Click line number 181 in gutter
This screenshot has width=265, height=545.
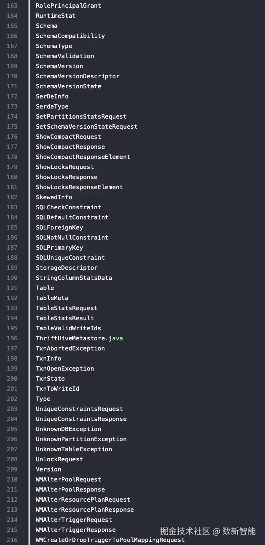12,187
